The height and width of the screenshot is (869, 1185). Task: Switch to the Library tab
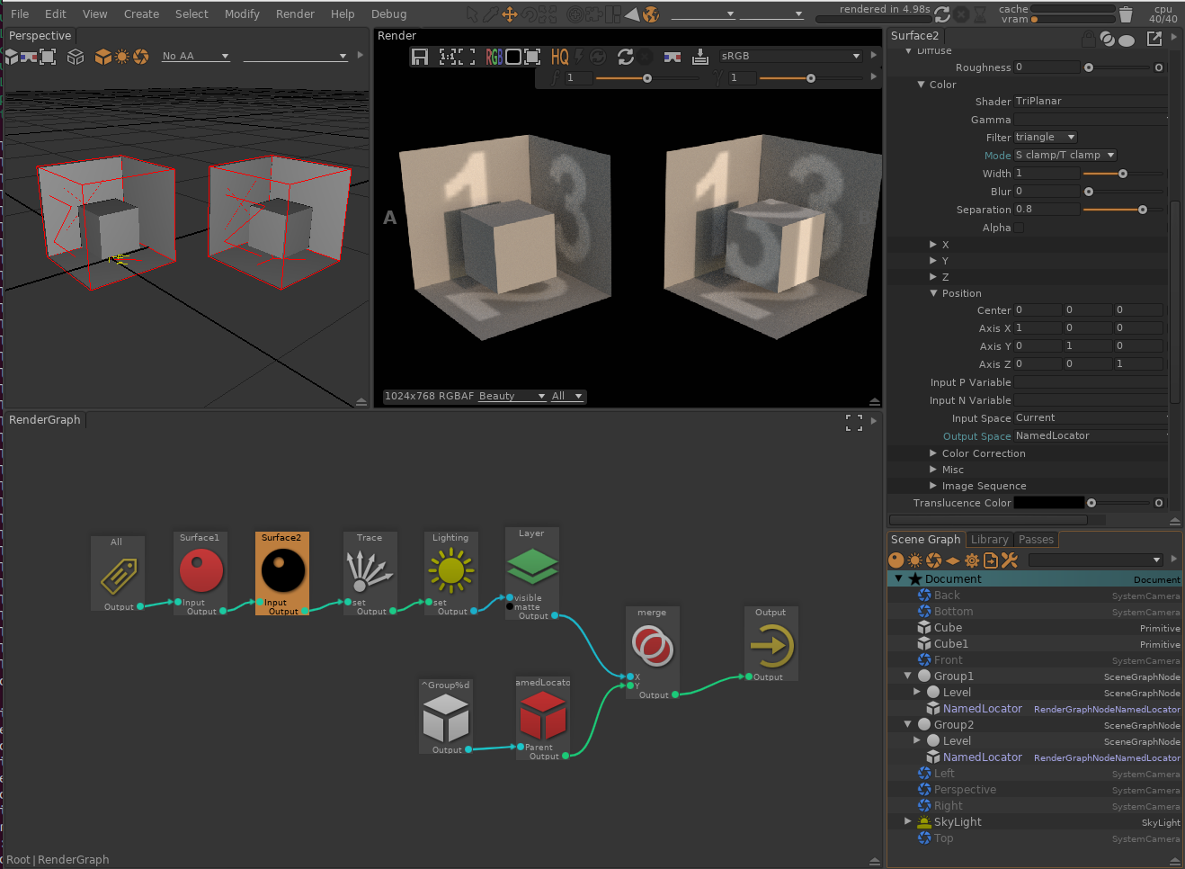[989, 540]
